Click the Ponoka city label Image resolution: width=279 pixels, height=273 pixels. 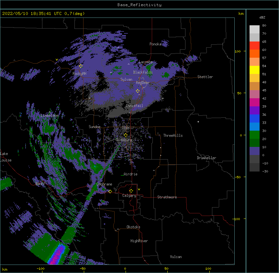[x=155, y=44]
